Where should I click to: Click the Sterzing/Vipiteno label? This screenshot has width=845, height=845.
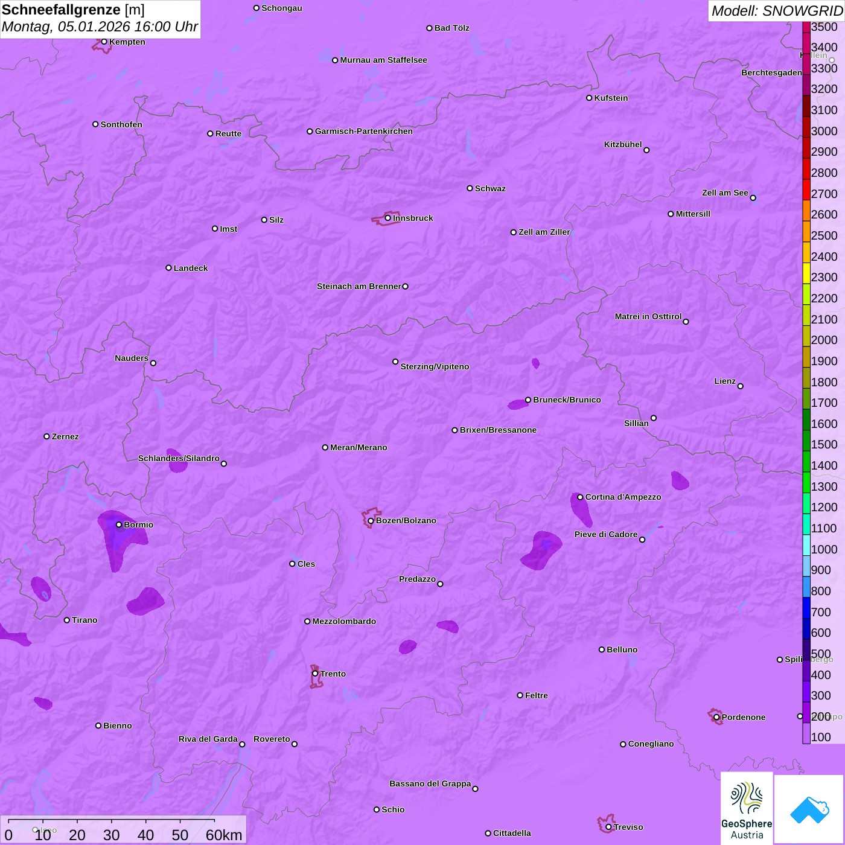coord(435,366)
